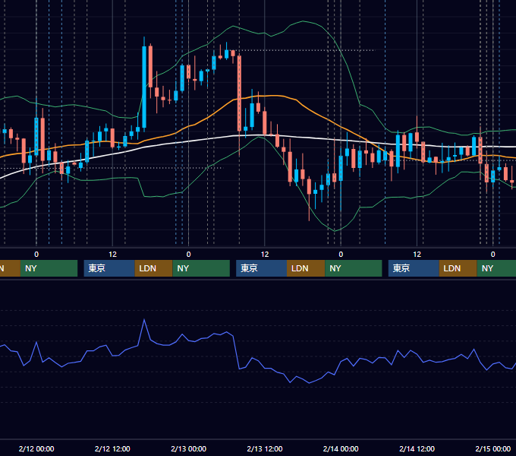Click the upper dotted horizontal price line
Image resolution: width=516 pixels, height=456 pixels.
[306, 50]
